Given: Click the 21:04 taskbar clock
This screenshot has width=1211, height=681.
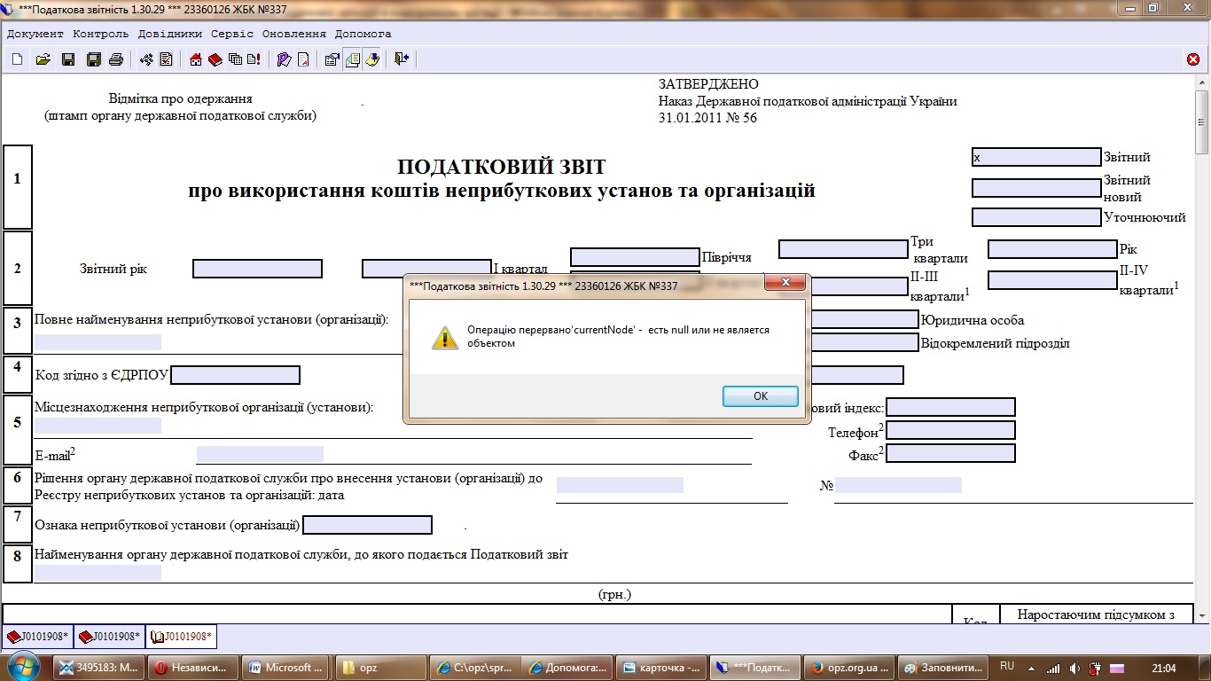Looking at the screenshot, I should pyautogui.click(x=1163, y=668).
